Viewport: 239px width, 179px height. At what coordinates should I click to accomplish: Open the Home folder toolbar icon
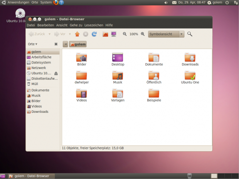(105, 34)
